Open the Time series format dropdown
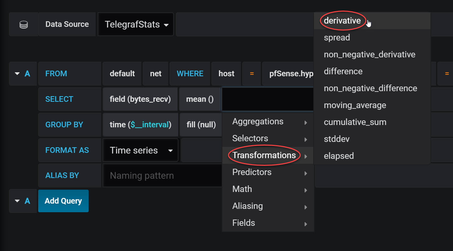Image resolution: width=453 pixels, height=251 pixels. pos(141,150)
